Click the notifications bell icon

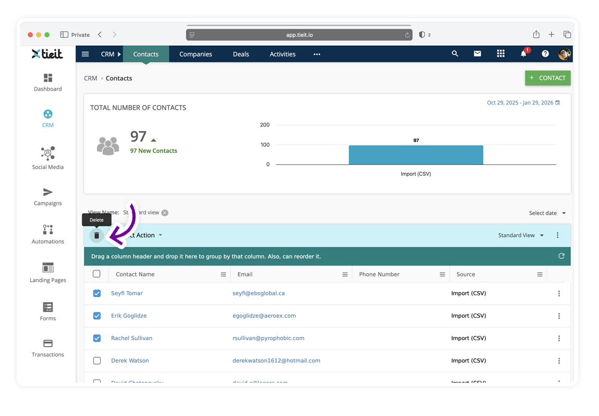point(523,54)
